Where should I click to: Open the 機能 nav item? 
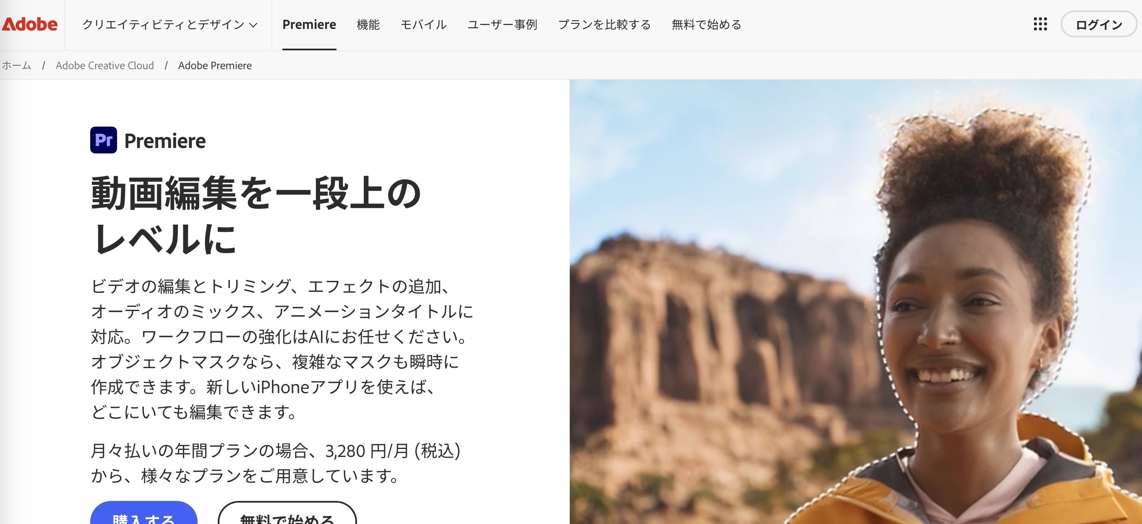tap(368, 25)
